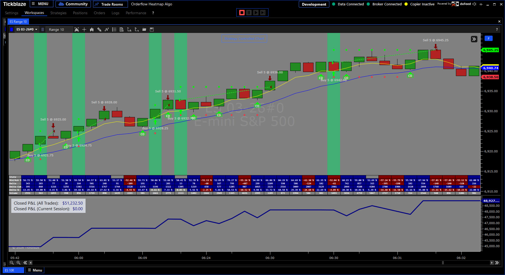
Task: Toggle the Development mode button
Action: click(314, 4)
